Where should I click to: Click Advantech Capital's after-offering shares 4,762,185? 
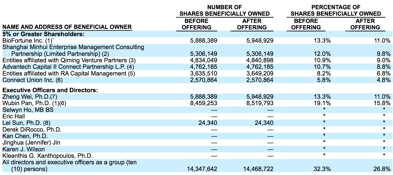(x=260, y=67)
